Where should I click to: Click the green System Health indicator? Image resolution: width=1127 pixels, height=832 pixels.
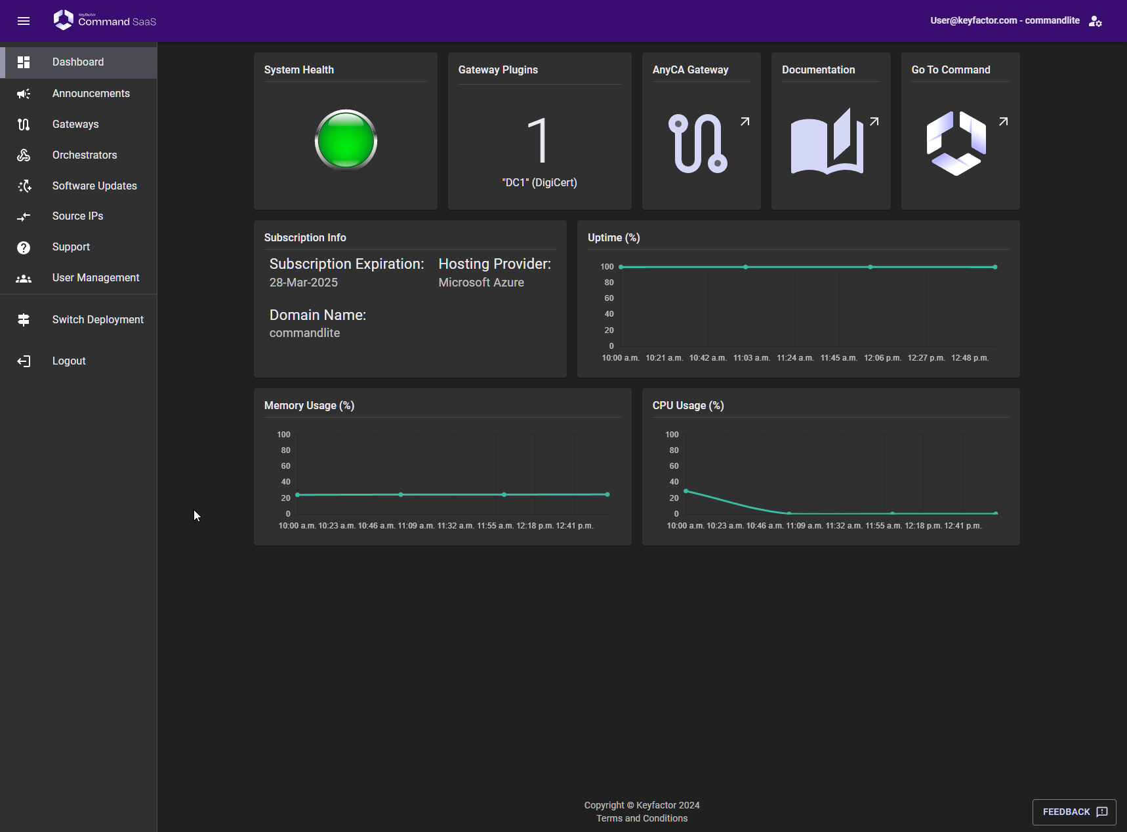pos(346,140)
